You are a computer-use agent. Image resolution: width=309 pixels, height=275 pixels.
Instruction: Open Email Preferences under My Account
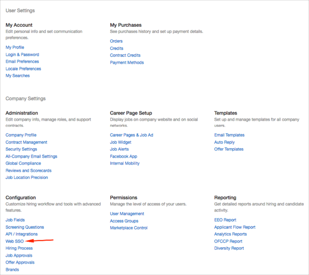coord(23,61)
